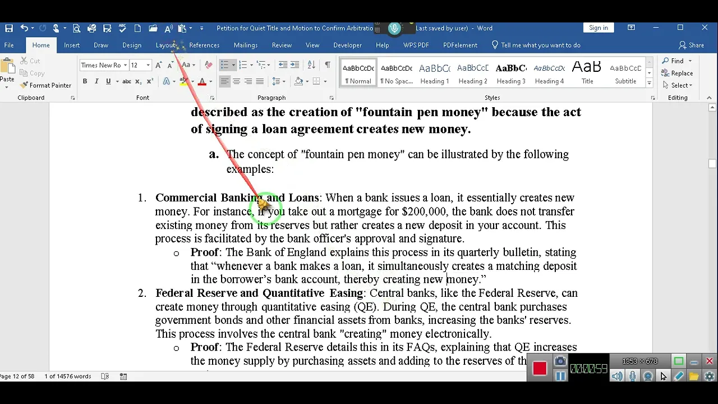Open the References tab
The width and height of the screenshot is (718, 404).
click(204, 45)
